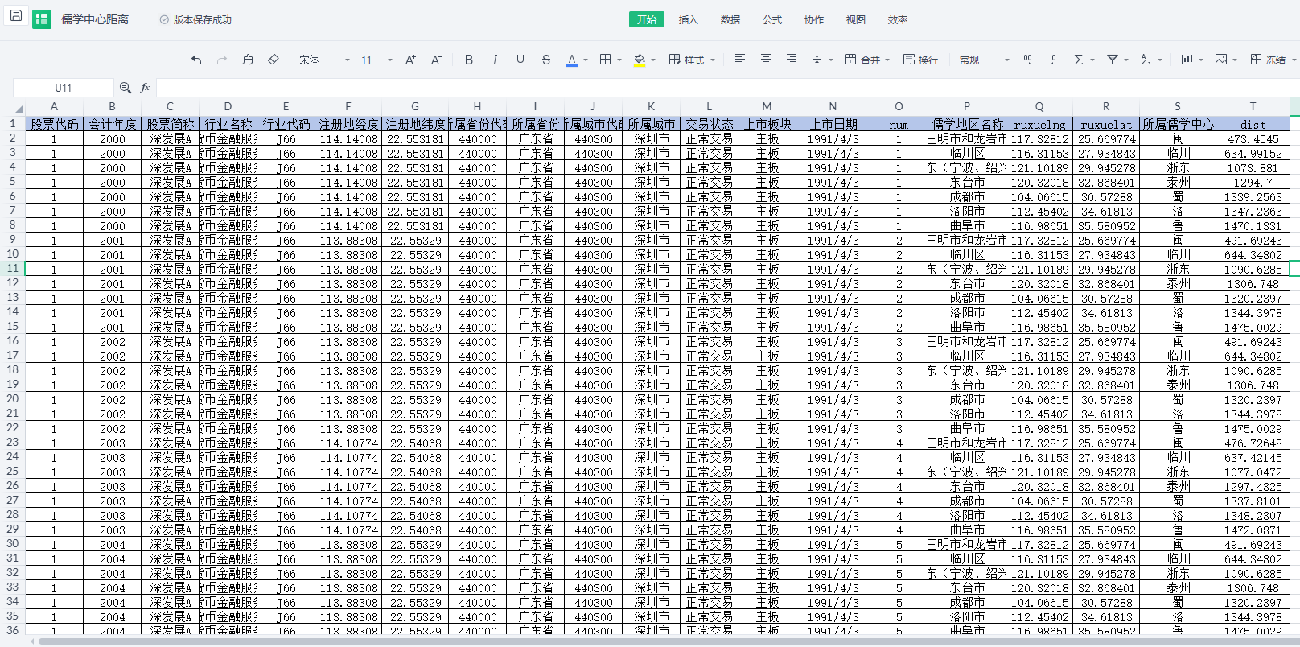The width and height of the screenshot is (1300, 647).
Task: Click the filter funnel icon
Action: coord(1113,60)
